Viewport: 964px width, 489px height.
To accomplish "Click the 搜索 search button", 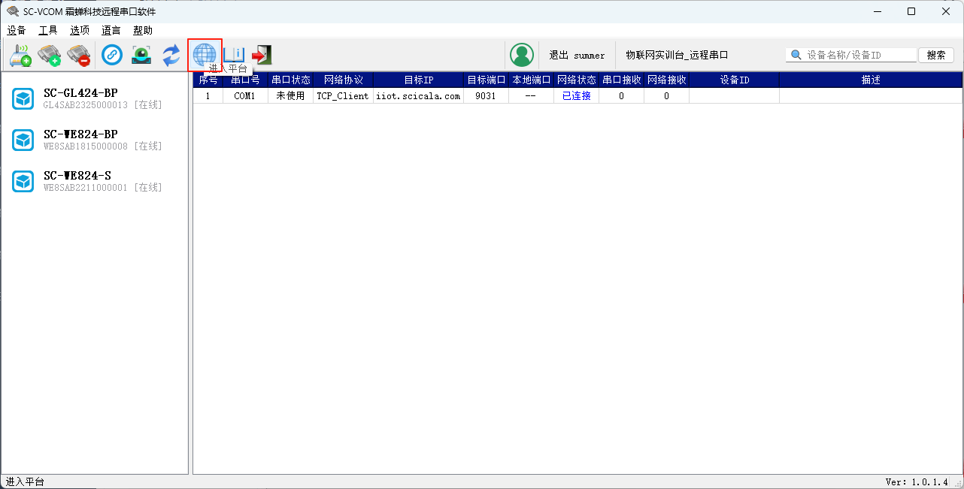I will click(x=936, y=55).
